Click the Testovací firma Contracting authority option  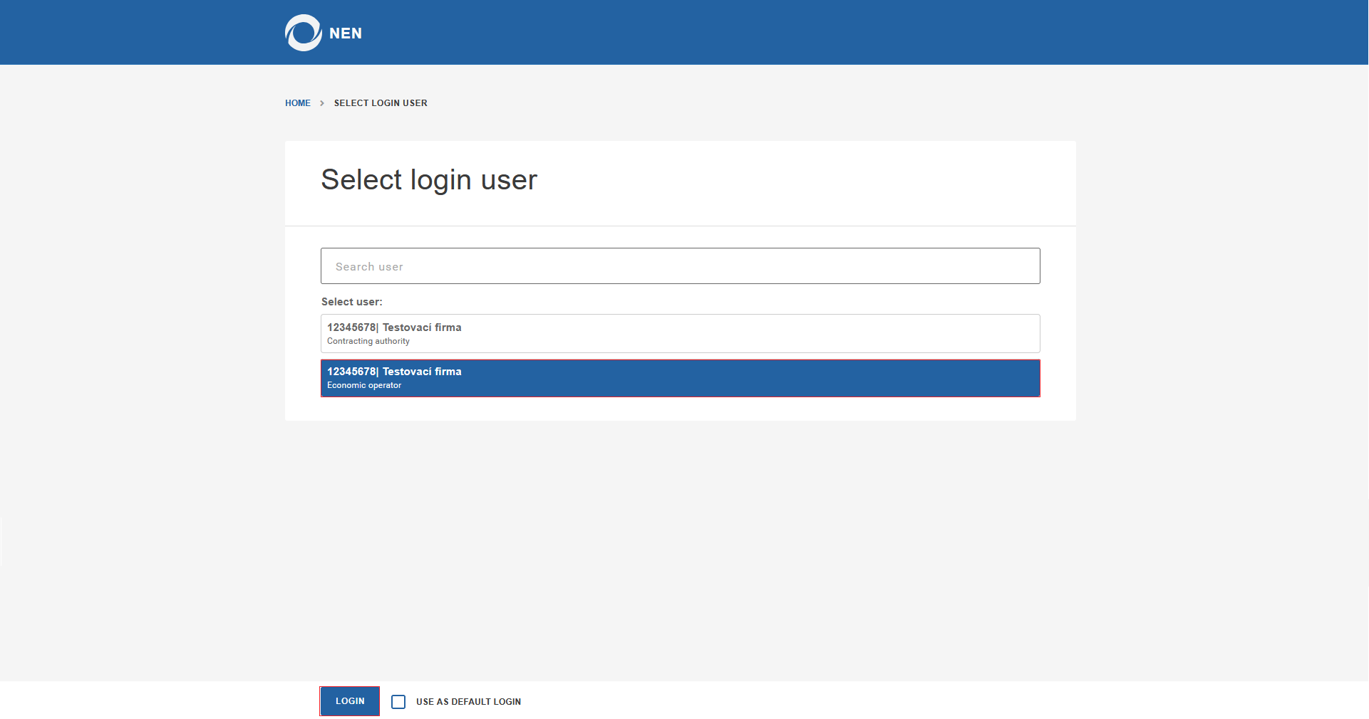pyautogui.click(x=680, y=332)
